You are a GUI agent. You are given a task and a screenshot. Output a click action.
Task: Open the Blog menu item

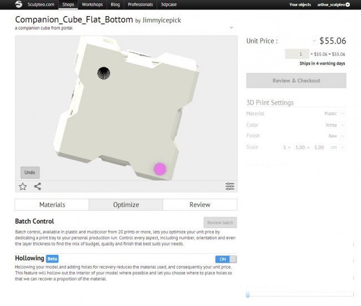(x=115, y=4)
